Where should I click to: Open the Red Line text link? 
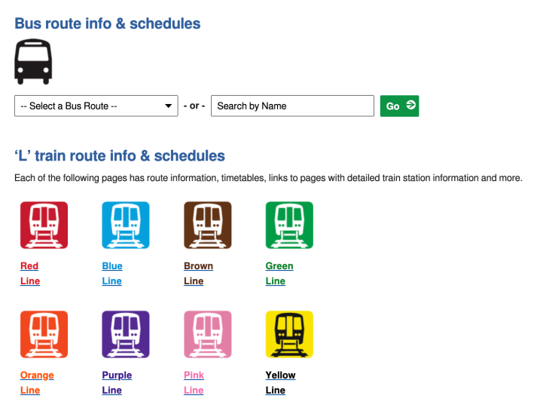coord(30,273)
